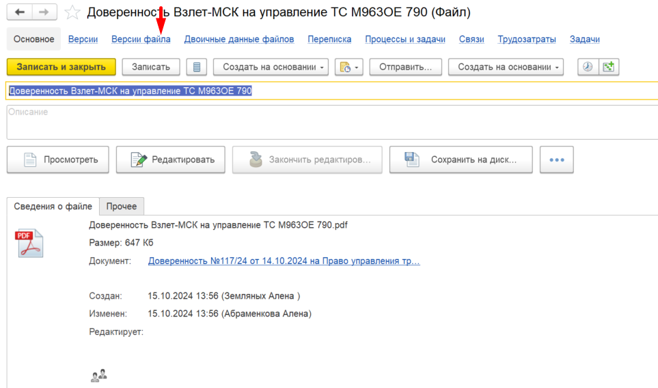Select the Сведения о файле tab
The height and width of the screenshot is (388, 658).
53,206
